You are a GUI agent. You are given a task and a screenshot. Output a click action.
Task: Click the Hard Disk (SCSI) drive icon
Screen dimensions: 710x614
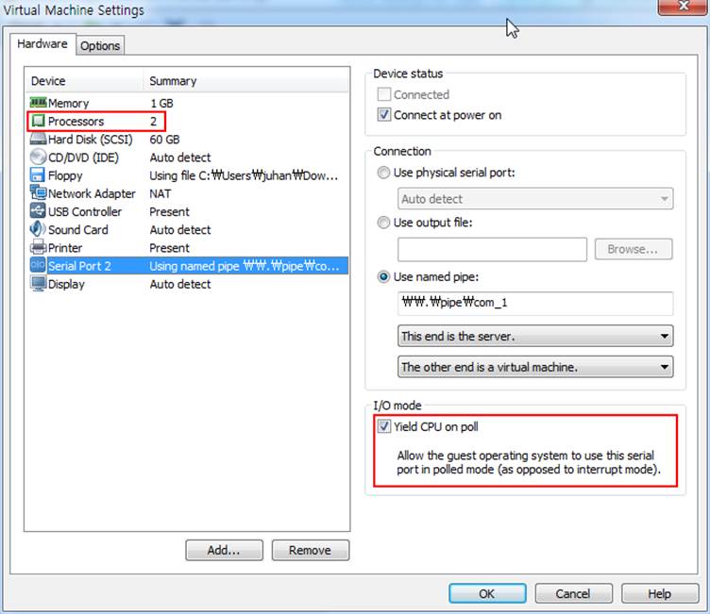(38, 139)
